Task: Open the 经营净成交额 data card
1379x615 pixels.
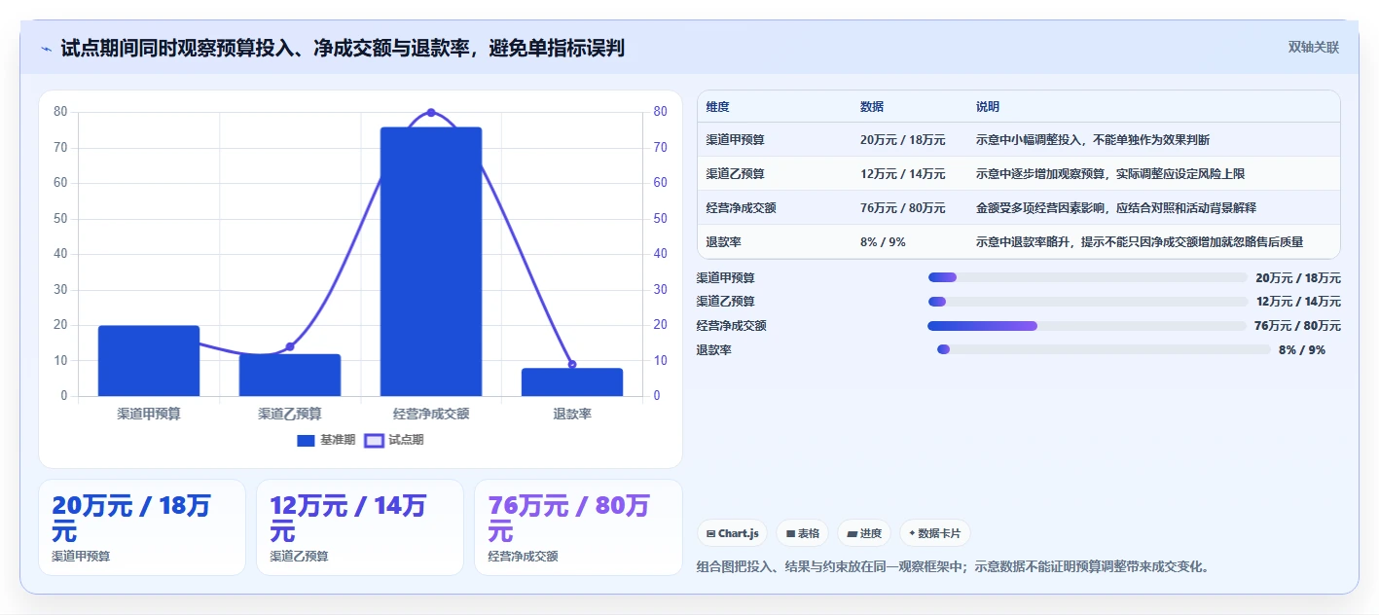Action: tap(578, 527)
